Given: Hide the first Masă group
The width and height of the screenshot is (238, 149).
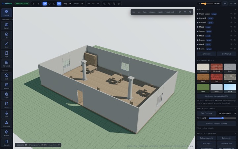Looking at the screenshot, I should pos(231,27).
